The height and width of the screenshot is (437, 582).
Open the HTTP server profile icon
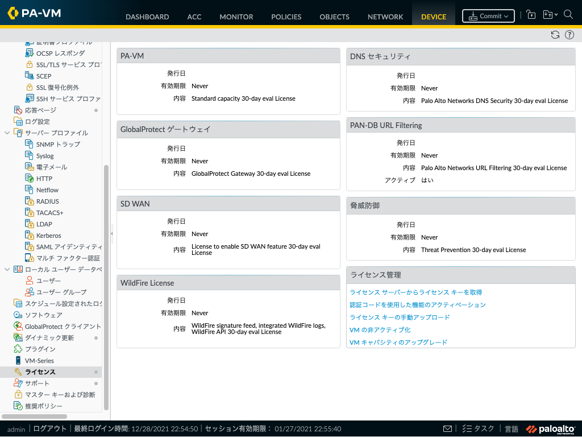[30, 178]
